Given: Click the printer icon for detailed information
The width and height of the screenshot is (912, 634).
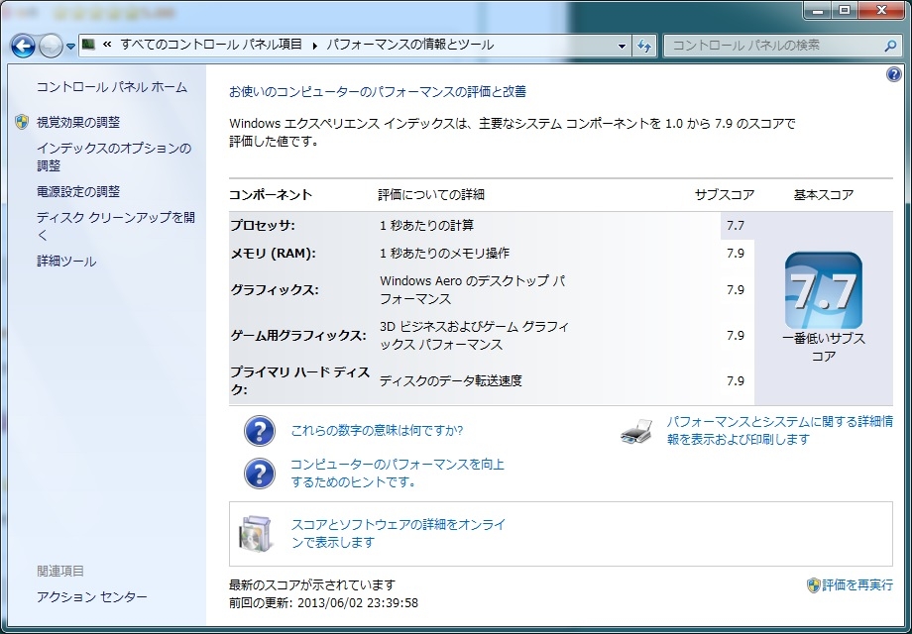Looking at the screenshot, I should coord(636,432).
